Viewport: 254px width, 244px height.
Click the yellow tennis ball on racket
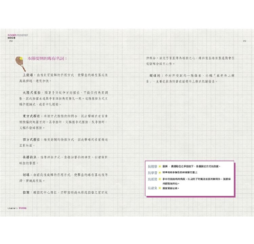(21, 58)
